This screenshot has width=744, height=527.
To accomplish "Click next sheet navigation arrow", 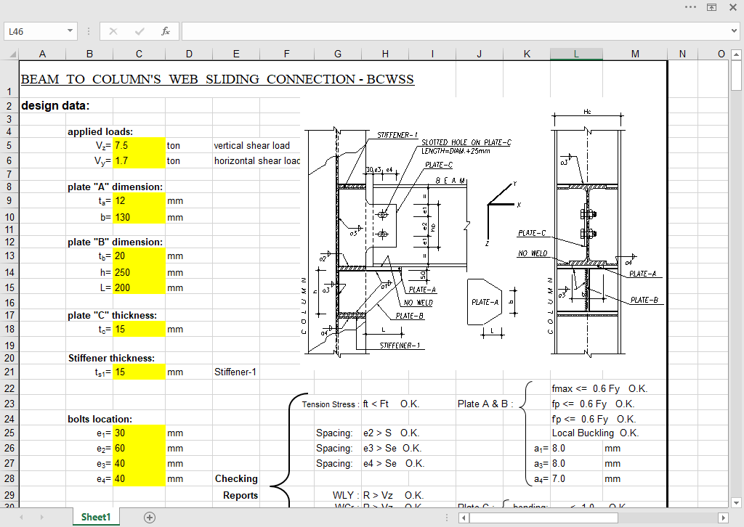I will tap(41, 517).
